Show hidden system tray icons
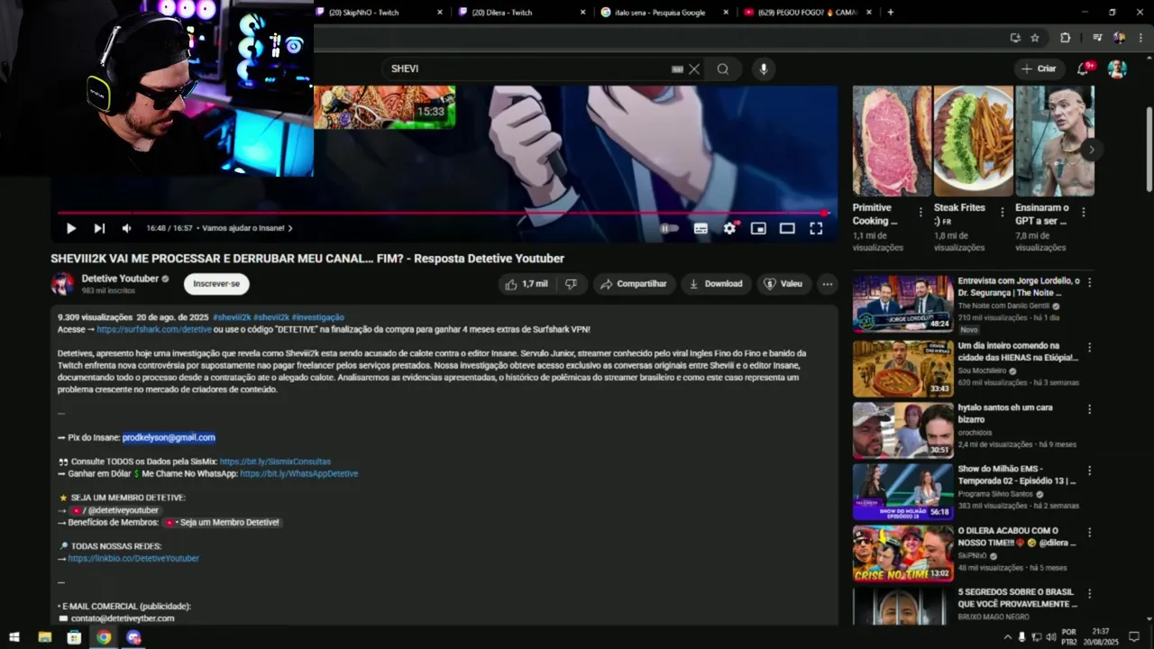The height and width of the screenshot is (649, 1154). 1008,637
